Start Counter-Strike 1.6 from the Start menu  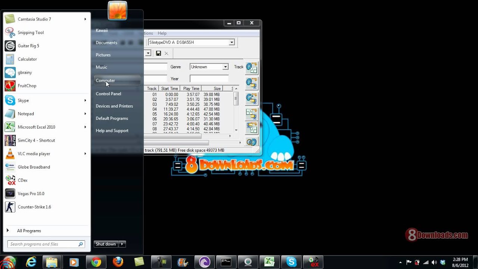coord(46,207)
